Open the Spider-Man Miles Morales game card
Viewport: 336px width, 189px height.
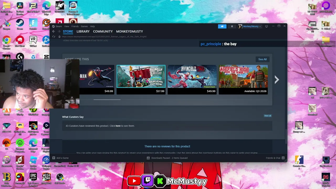tap(97, 80)
